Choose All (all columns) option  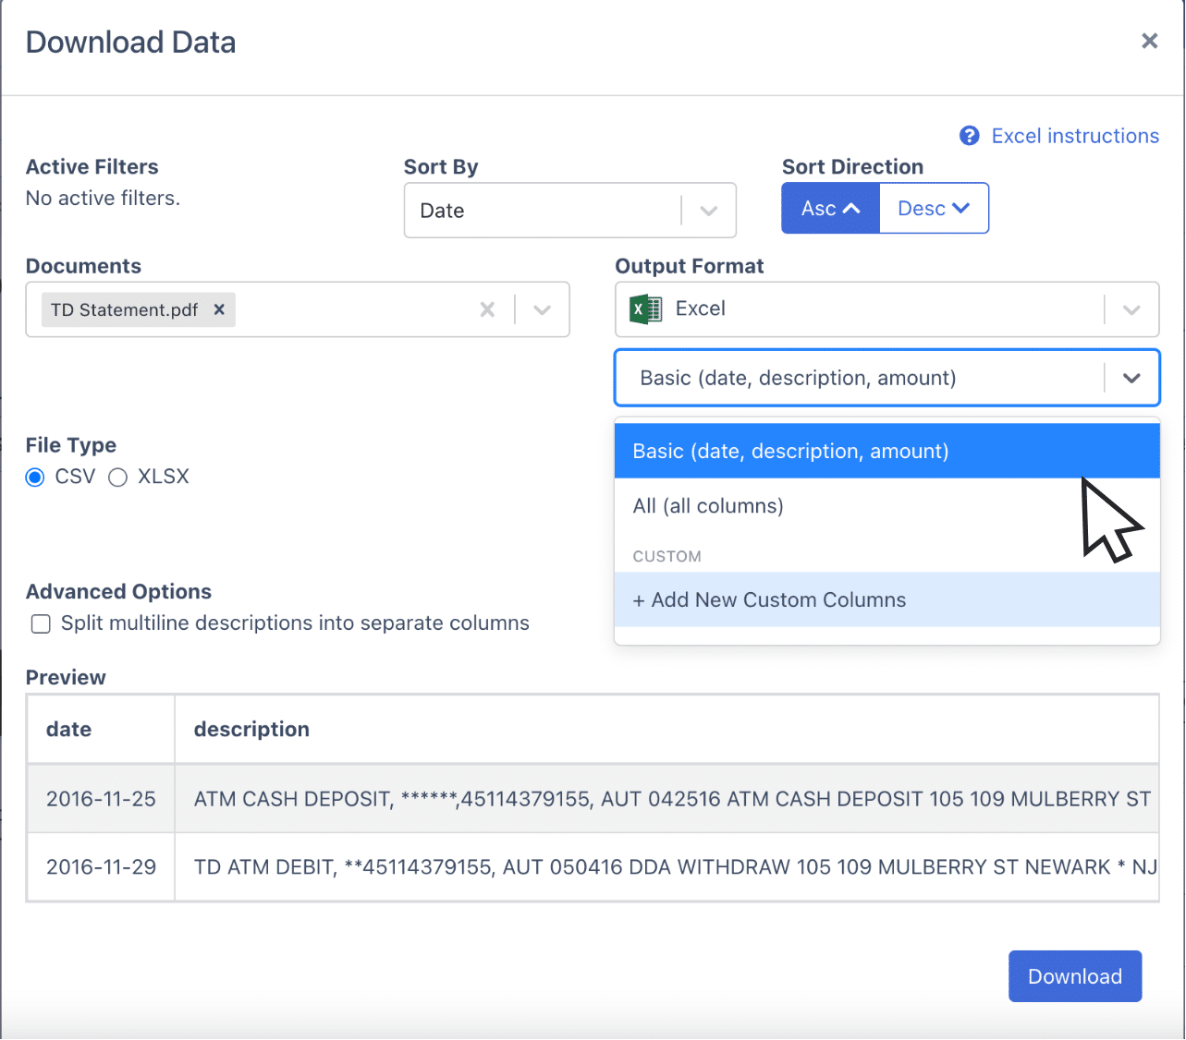click(x=886, y=506)
